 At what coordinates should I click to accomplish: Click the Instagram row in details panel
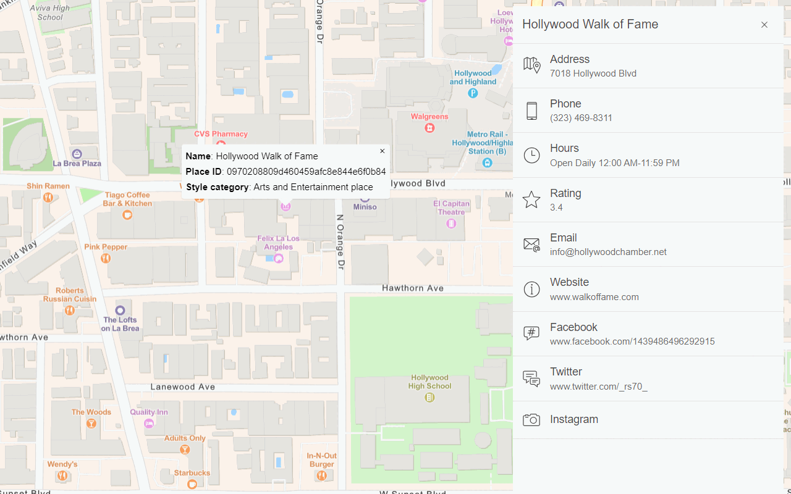pyautogui.click(x=573, y=420)
